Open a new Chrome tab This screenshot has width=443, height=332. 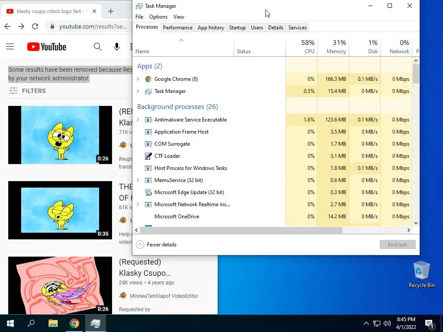(x=111, y=11)
